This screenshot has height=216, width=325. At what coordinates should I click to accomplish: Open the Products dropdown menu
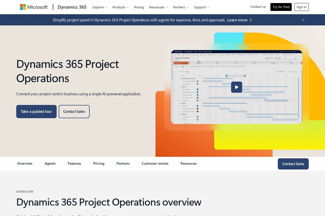point(121,7)
